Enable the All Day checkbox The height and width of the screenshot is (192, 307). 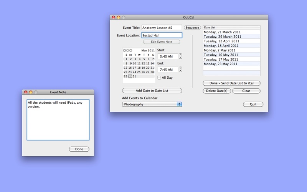coord(159,78)
